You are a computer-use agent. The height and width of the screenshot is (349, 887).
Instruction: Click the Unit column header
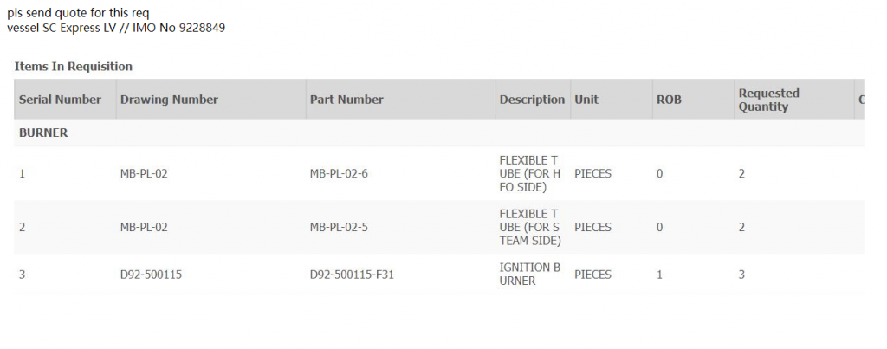pyautogui.click(x=586, y=100)
